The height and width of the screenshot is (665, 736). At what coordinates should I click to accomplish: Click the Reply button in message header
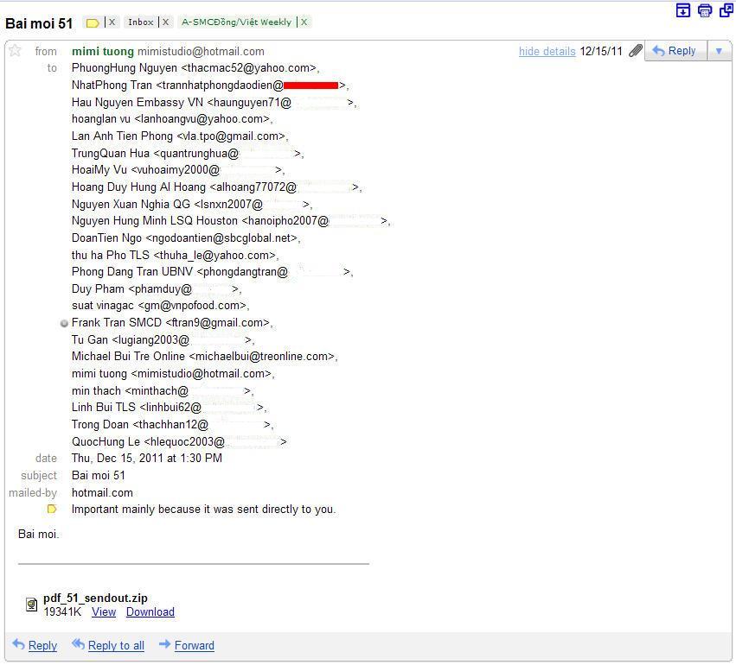click(x=675, y=51)
